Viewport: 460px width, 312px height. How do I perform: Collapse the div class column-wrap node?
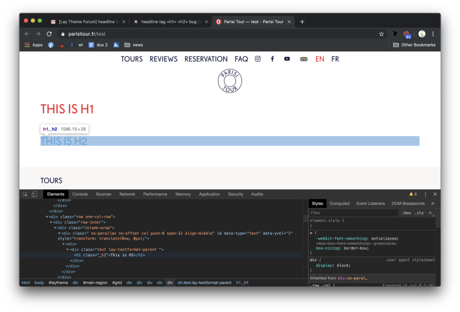pos(56,227)
